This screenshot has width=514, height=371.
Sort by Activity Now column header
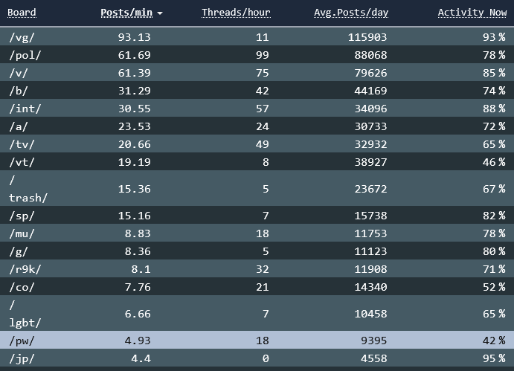tap(472, 13)
